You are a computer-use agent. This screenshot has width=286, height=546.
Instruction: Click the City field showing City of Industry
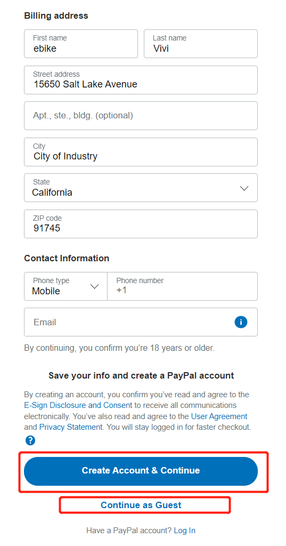(141, 152)
